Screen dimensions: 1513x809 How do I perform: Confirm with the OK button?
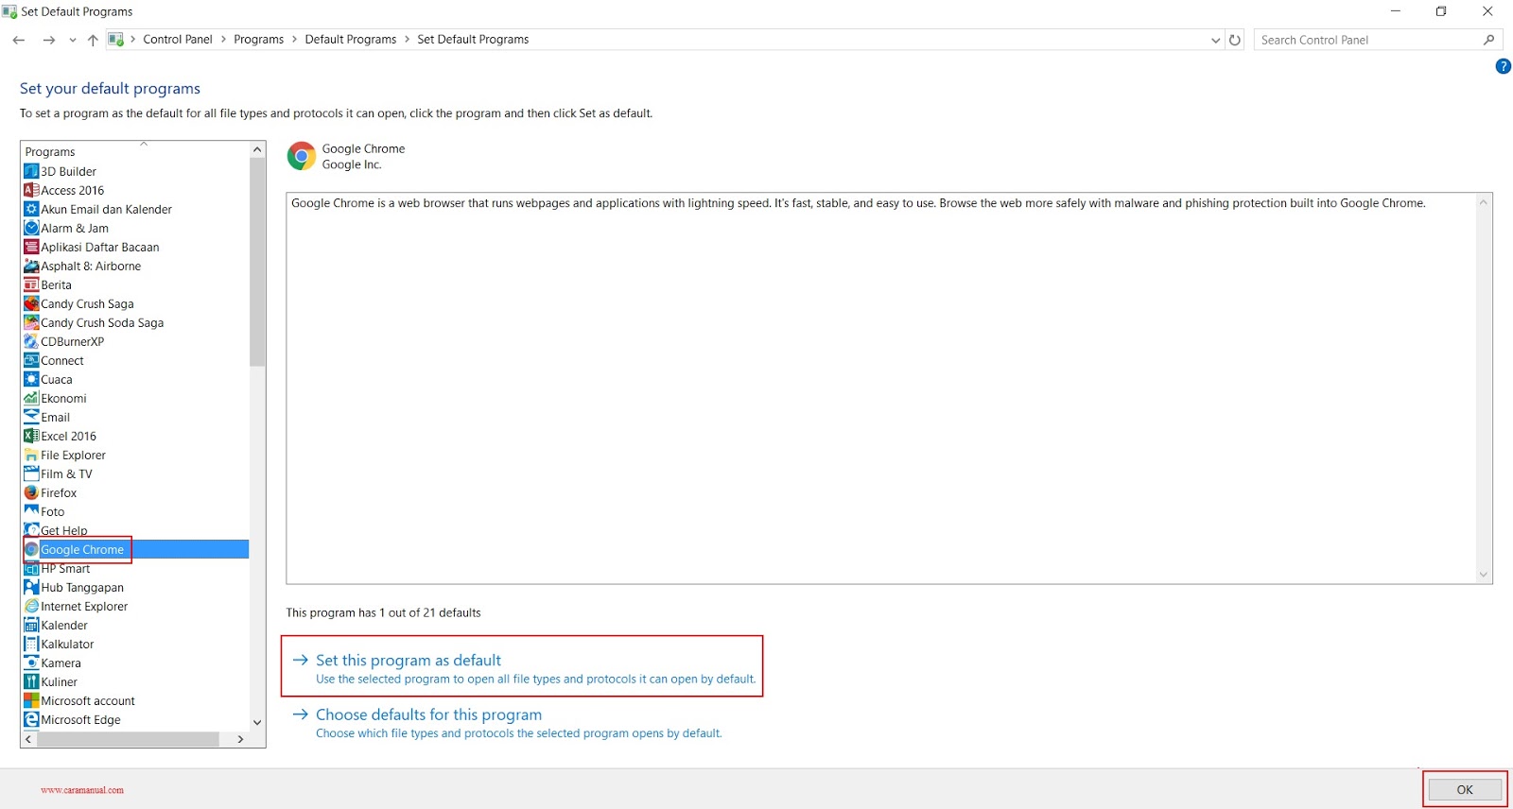click(x=1465, y=789)
